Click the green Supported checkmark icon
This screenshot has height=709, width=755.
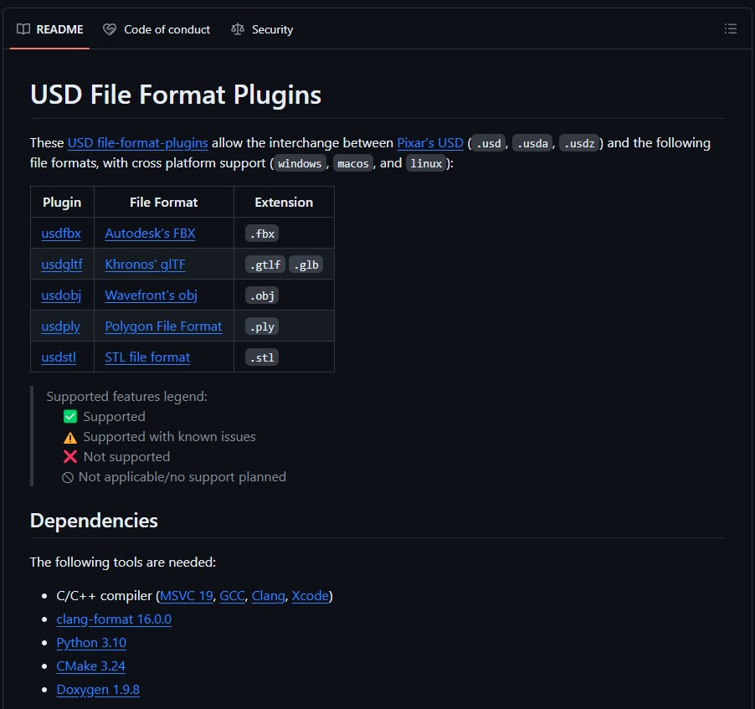(70, 417)
